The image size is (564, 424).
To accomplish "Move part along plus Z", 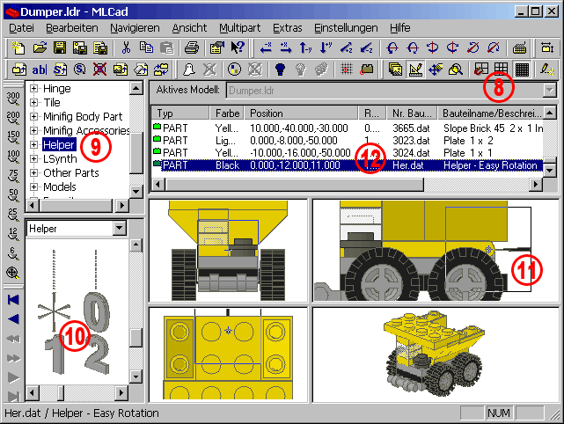I will [x=346, y=48].
